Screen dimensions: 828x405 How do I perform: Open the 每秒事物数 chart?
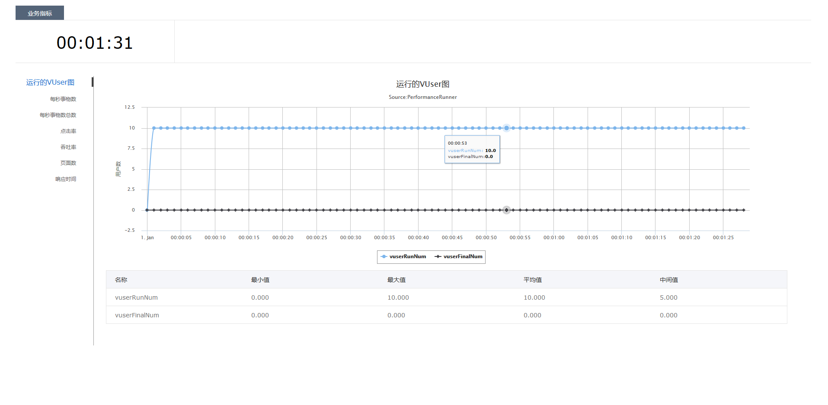tap(63, 99)
